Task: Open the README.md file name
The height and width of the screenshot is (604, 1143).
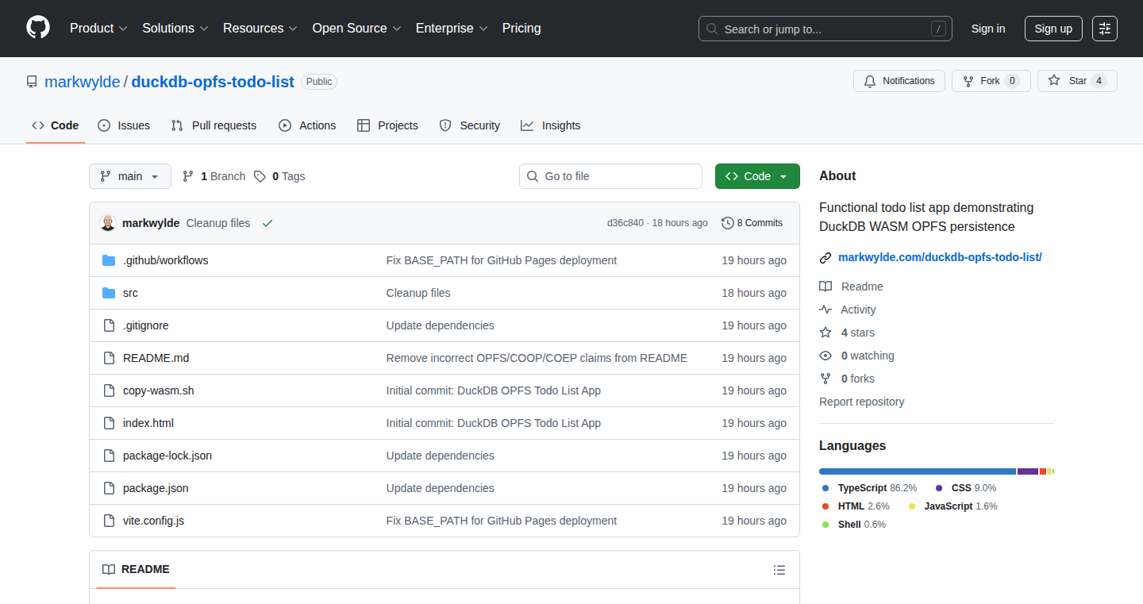Action: pyautogui.click(x=156, y=358)
